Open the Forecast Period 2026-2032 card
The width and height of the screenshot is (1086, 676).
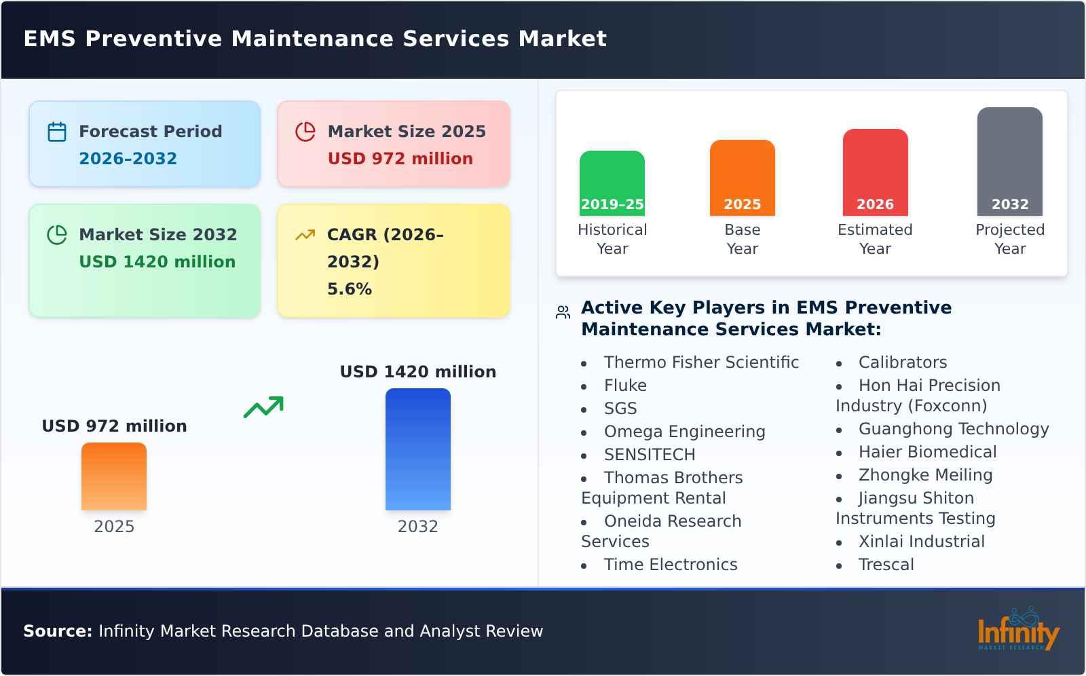[x=144, y=143]
